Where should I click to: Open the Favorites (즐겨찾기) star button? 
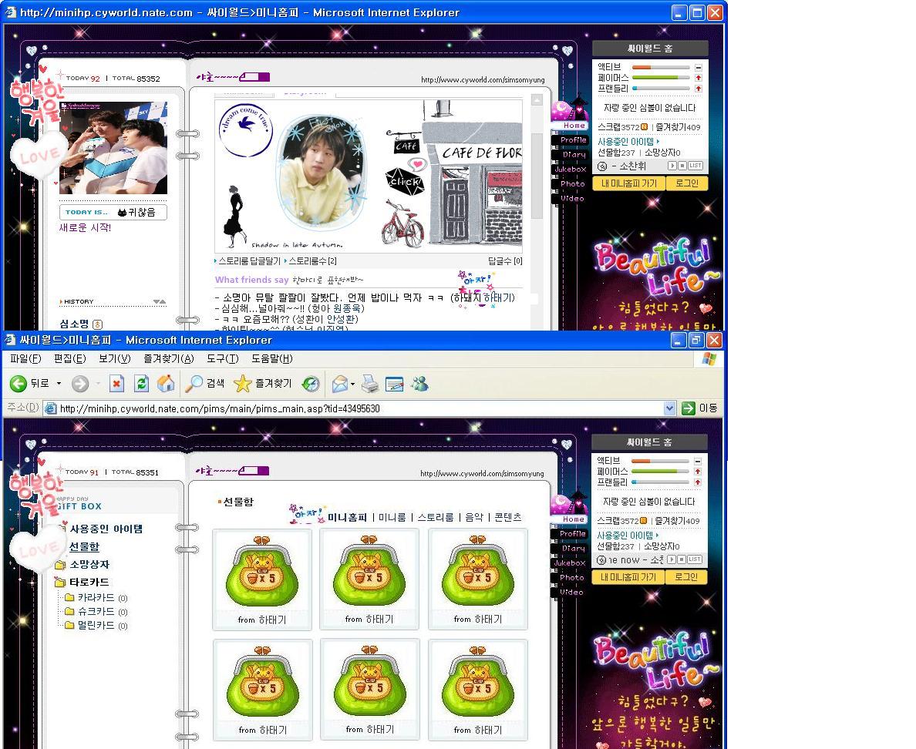[262, 384]
